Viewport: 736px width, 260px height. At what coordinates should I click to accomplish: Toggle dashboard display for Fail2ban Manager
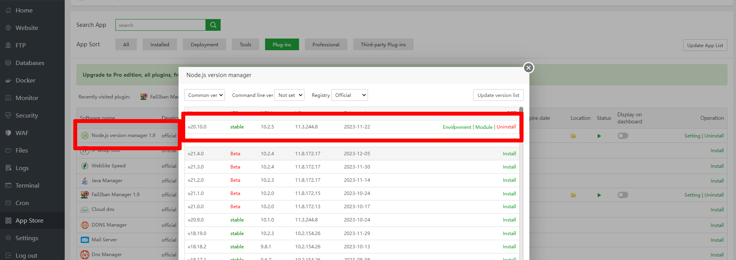pyautogui.click(x=623, y=195)
